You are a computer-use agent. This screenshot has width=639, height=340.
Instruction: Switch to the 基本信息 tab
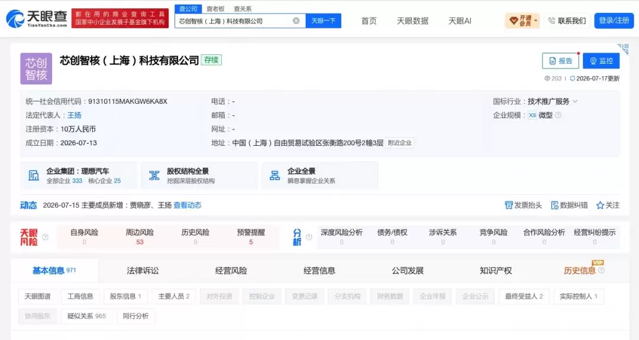[54, 270]
